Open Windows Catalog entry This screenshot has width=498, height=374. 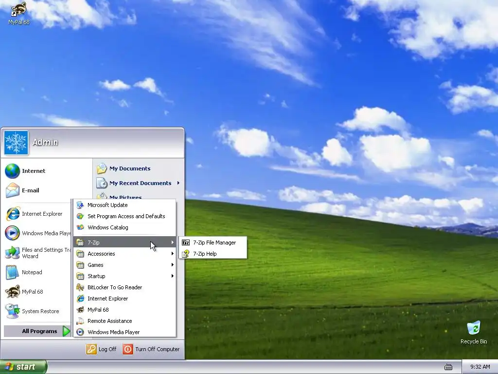point(124,227)
